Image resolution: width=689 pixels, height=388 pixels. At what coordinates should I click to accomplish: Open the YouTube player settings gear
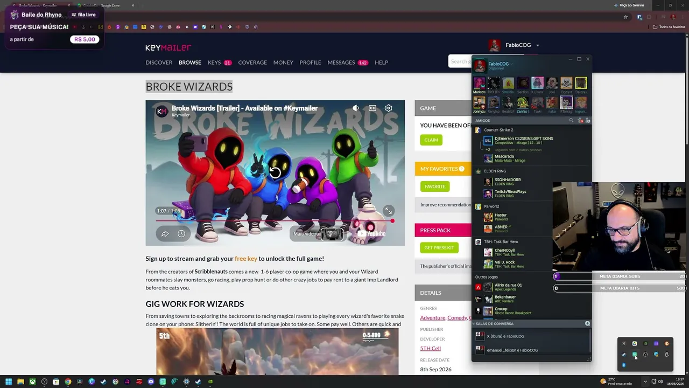[x=389, y=108]
